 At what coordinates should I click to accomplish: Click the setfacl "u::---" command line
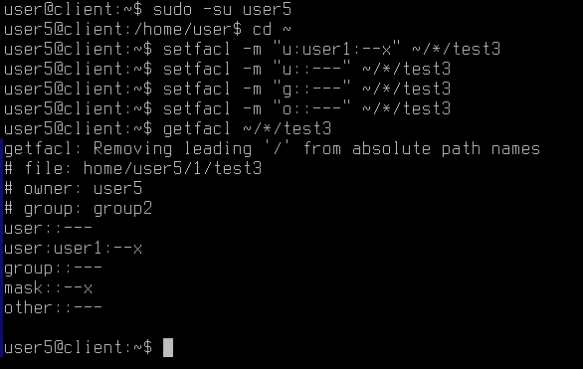coord(306,69)
